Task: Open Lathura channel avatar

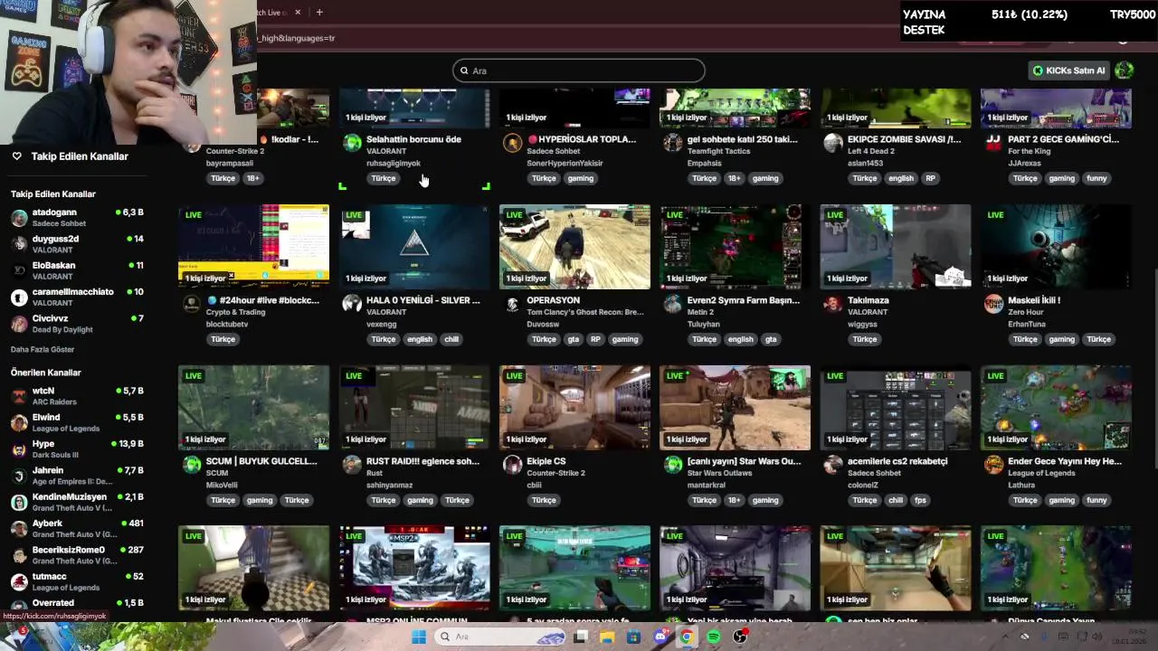Action: (993, 465)
